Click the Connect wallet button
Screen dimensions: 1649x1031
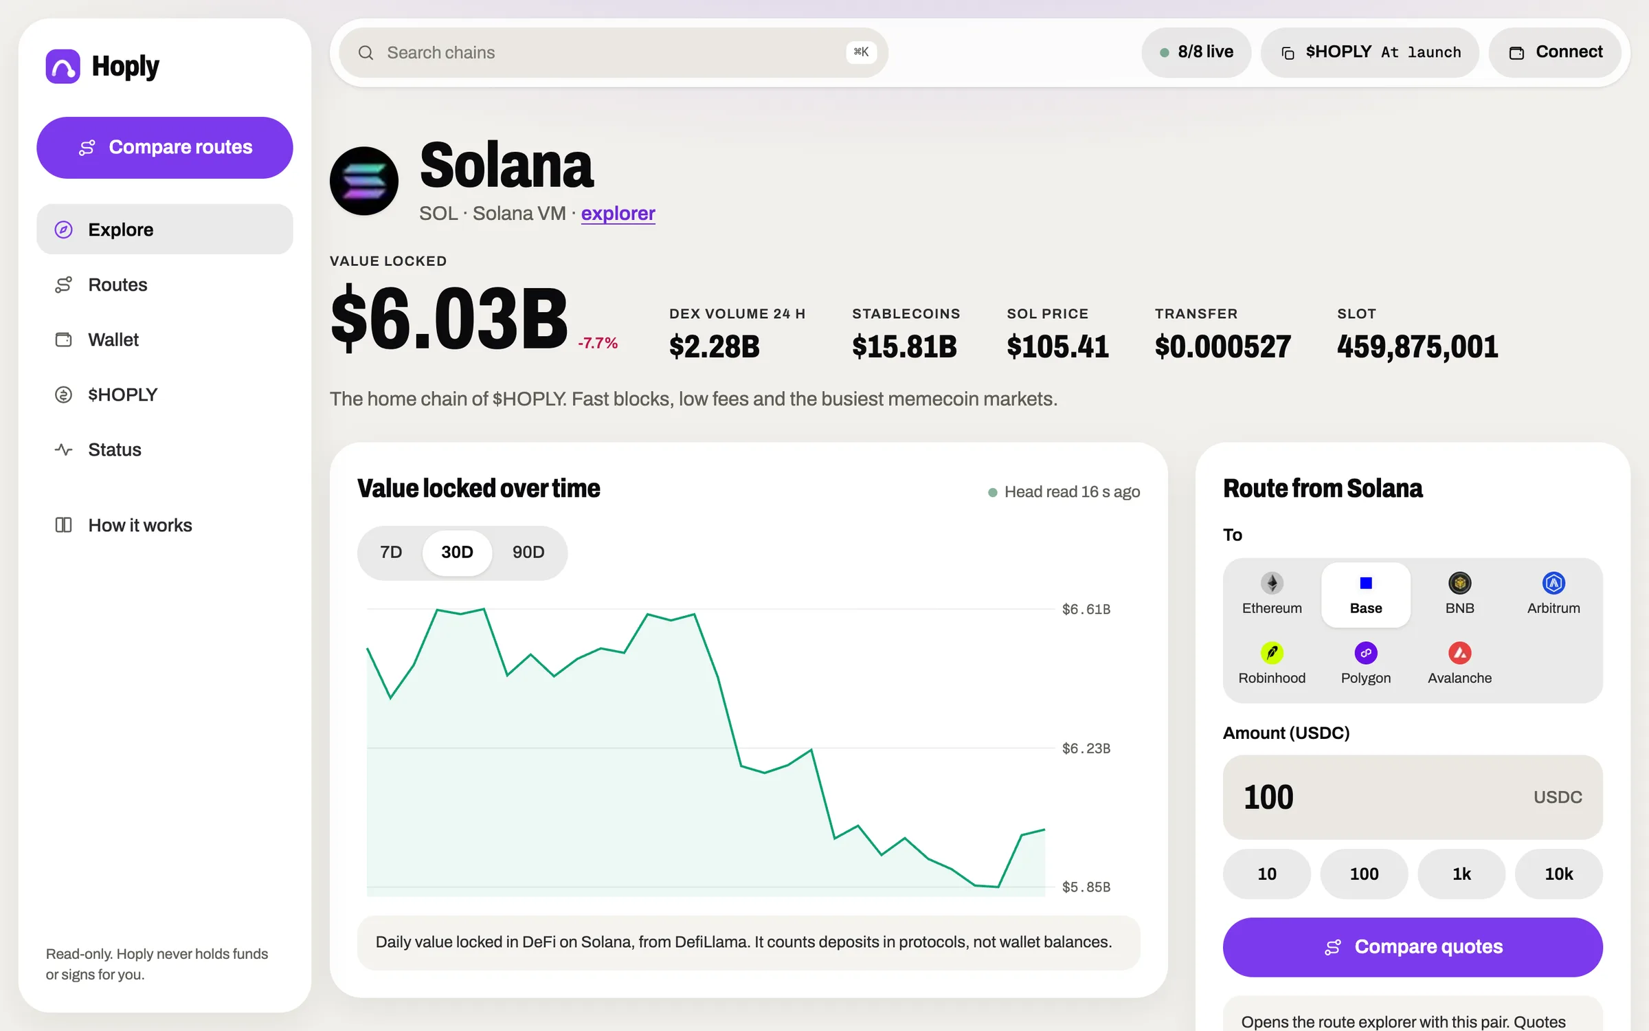click(x=1556, y=53)
